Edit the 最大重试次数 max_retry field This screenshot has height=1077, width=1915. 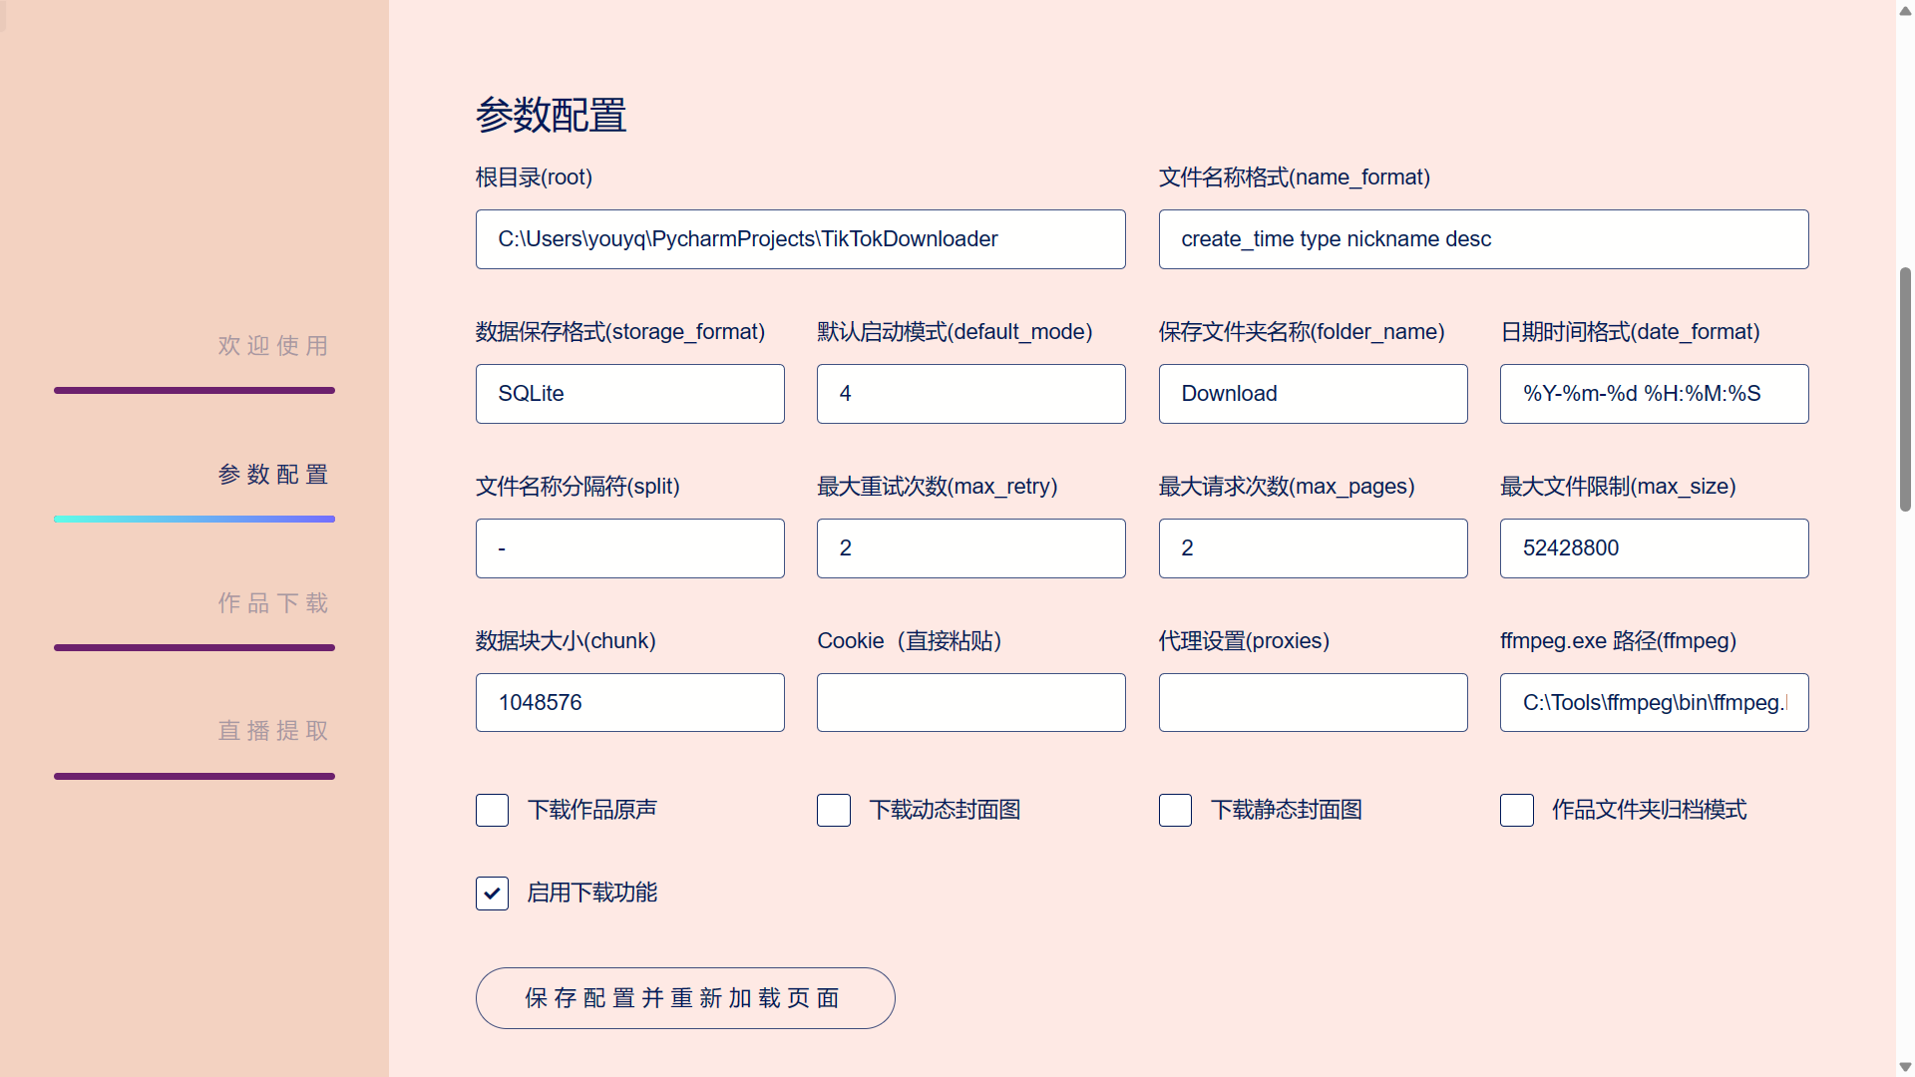tap(970, 548)
